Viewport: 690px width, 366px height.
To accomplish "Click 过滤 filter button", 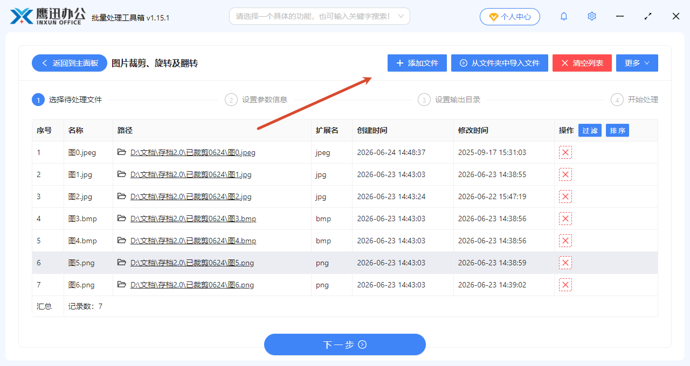I will click(590, 130).
